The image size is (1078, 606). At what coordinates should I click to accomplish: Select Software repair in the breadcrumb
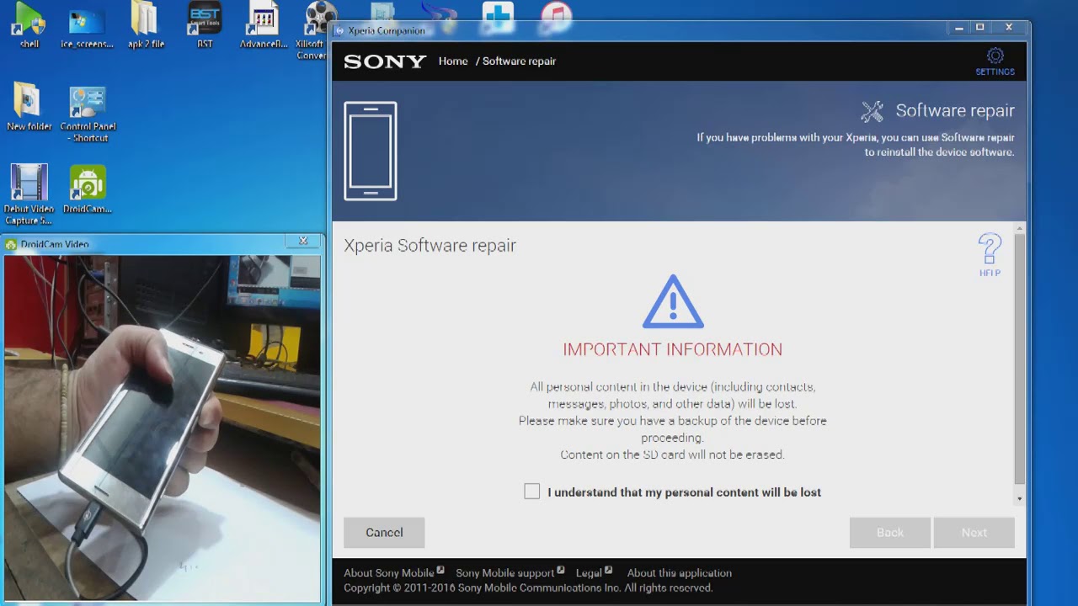click(519, 61)
